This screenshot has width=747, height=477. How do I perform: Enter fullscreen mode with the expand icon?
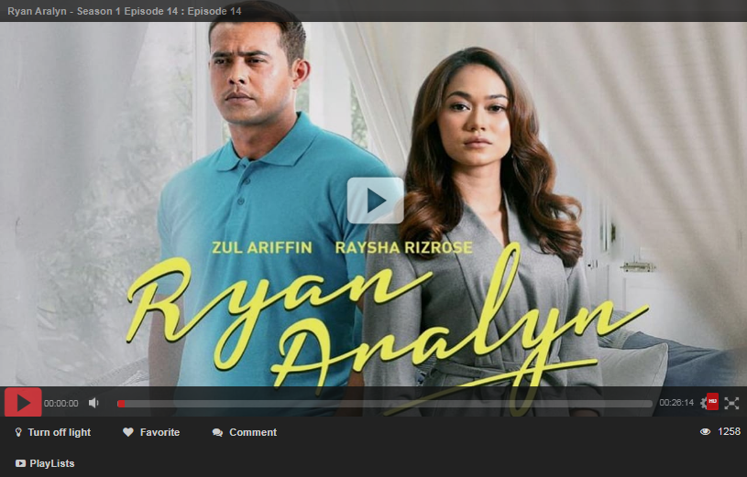731,403
